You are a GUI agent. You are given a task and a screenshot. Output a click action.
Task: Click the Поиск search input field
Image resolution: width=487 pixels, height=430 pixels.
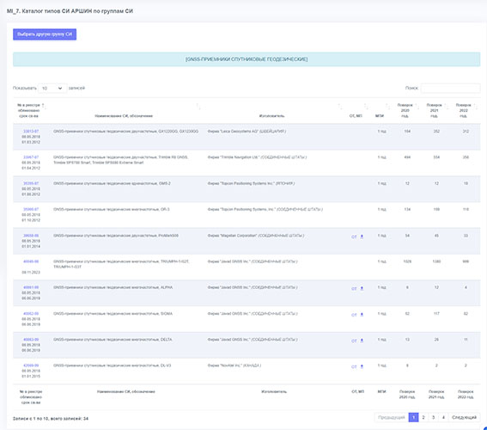[x=450, y=89]
